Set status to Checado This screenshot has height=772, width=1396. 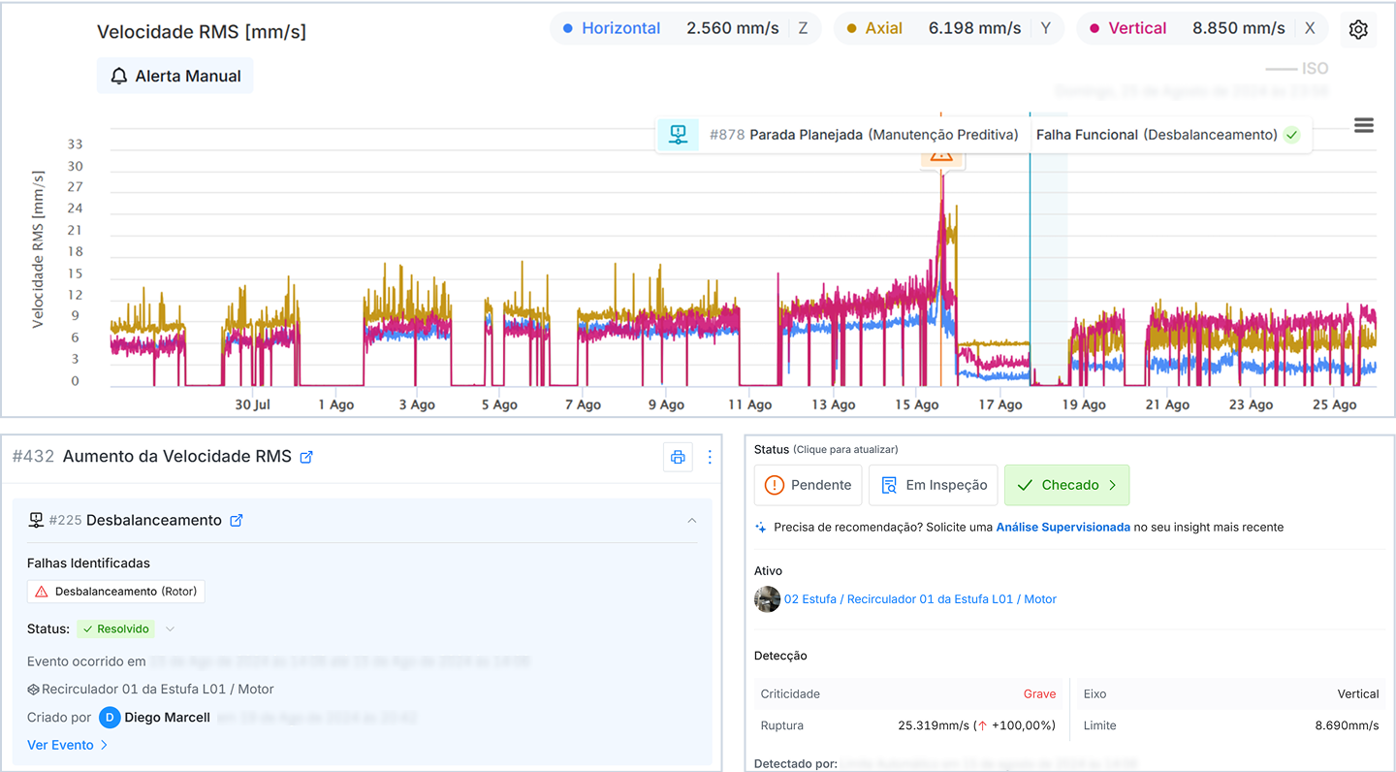tap(1066, 485)
